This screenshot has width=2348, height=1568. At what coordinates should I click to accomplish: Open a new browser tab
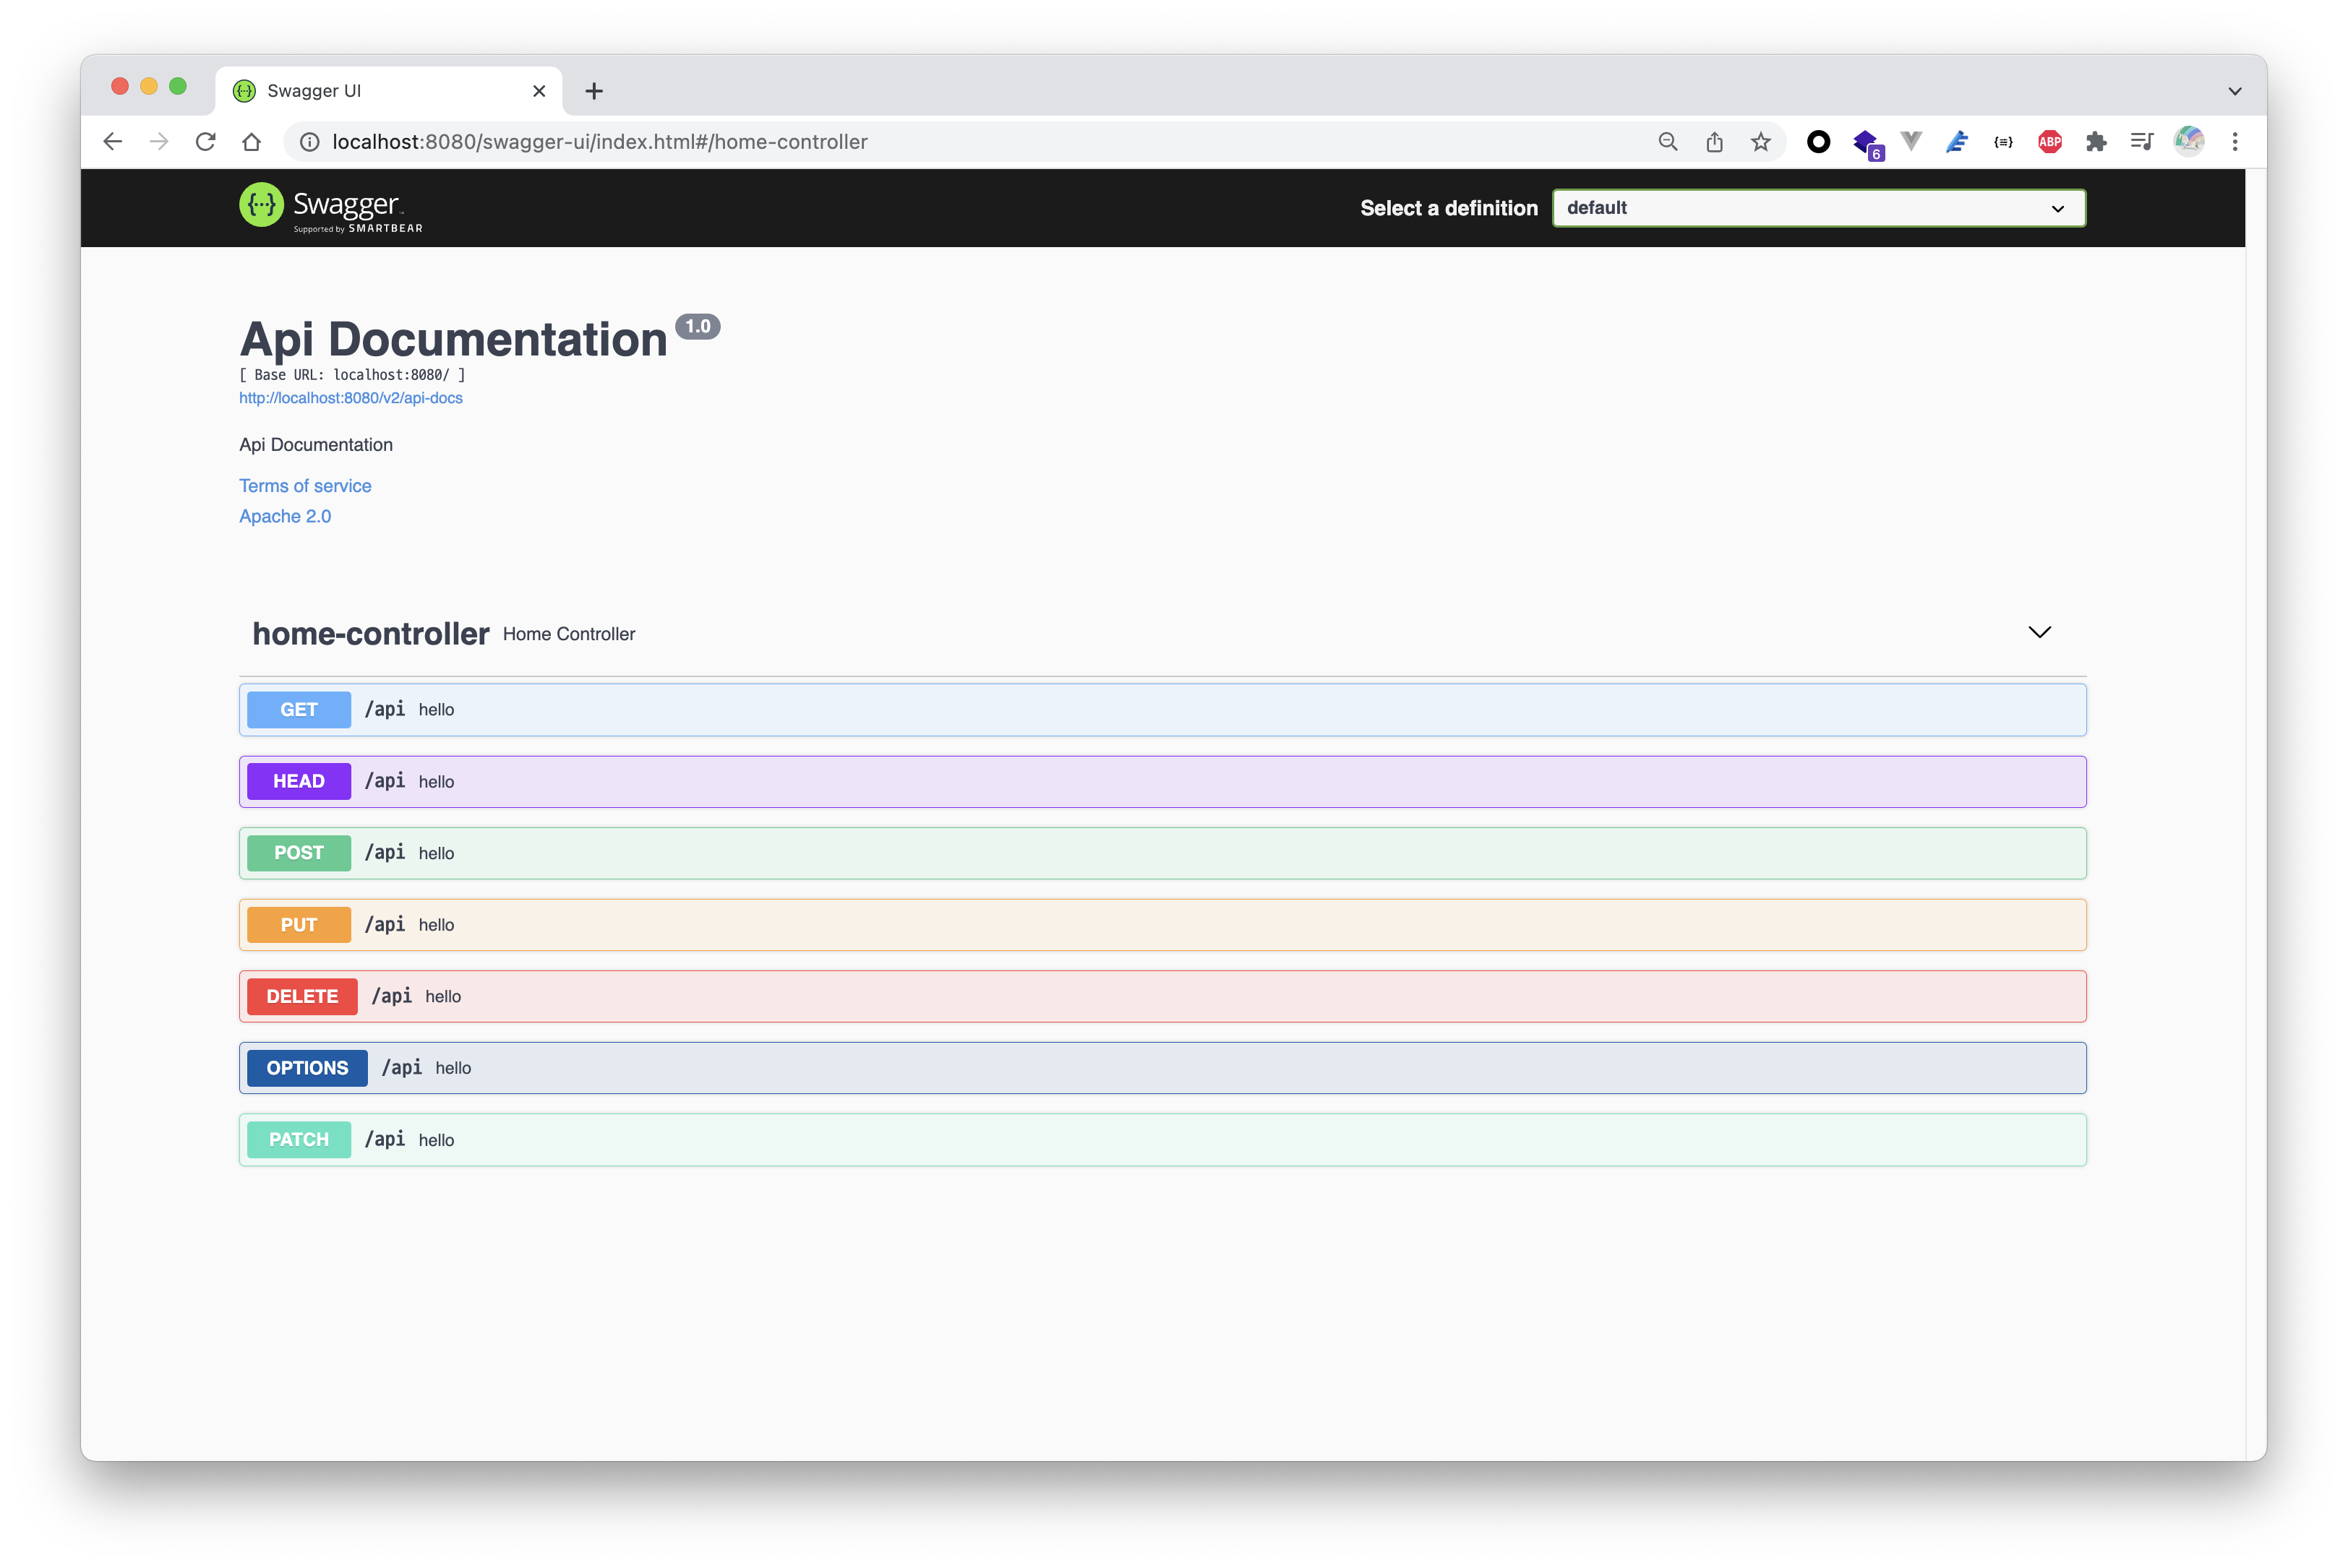point(594,91)
